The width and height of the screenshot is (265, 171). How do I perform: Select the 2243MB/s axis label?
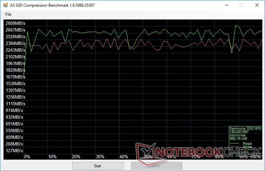pyautogui.click(x=15, y=50)
